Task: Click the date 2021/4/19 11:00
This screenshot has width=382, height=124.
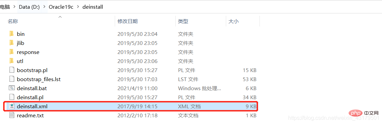Action: (x=137, y=88)
